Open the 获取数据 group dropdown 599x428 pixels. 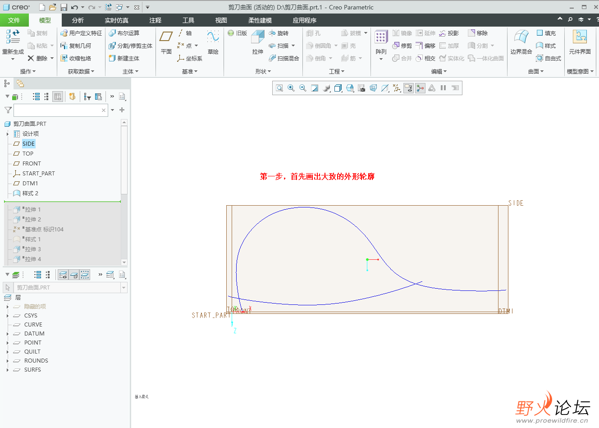click(81, 71)
